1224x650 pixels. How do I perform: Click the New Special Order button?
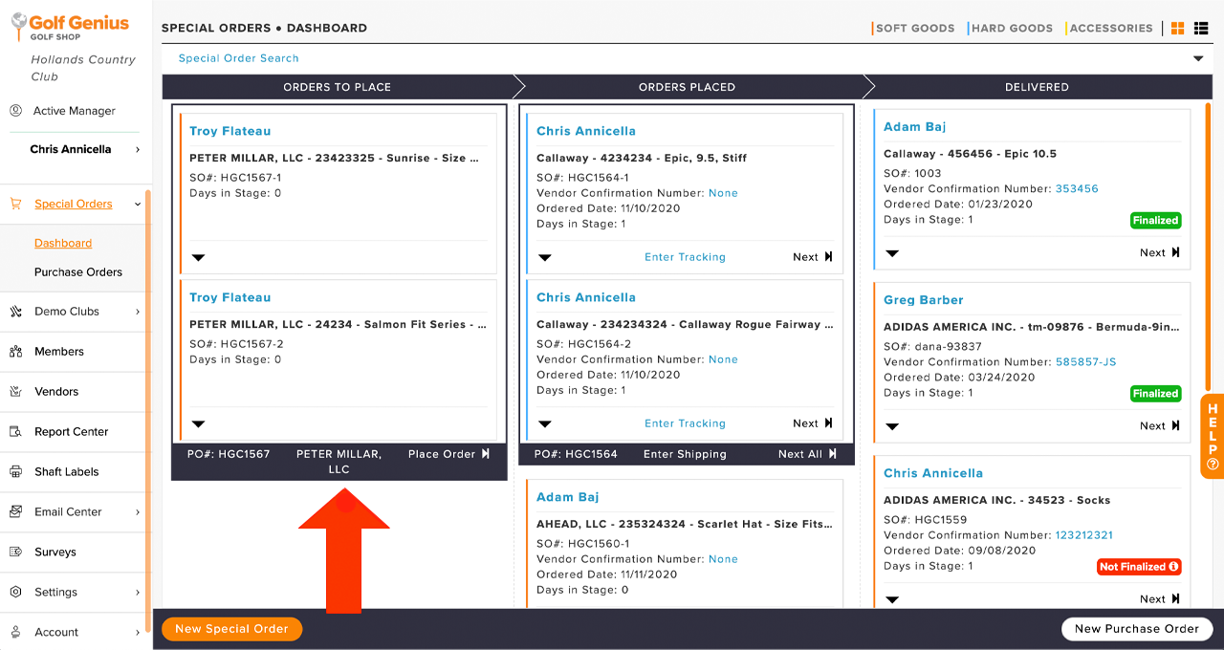tap(231, 629)
